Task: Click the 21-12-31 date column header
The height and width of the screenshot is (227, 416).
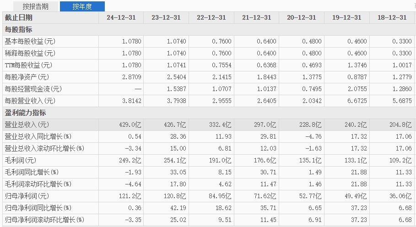Action: click(x=256, y=17)
